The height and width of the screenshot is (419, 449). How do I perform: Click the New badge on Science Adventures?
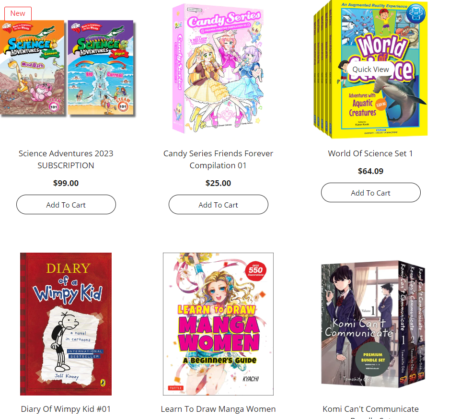pyautogui.click(x=18, y=13)
